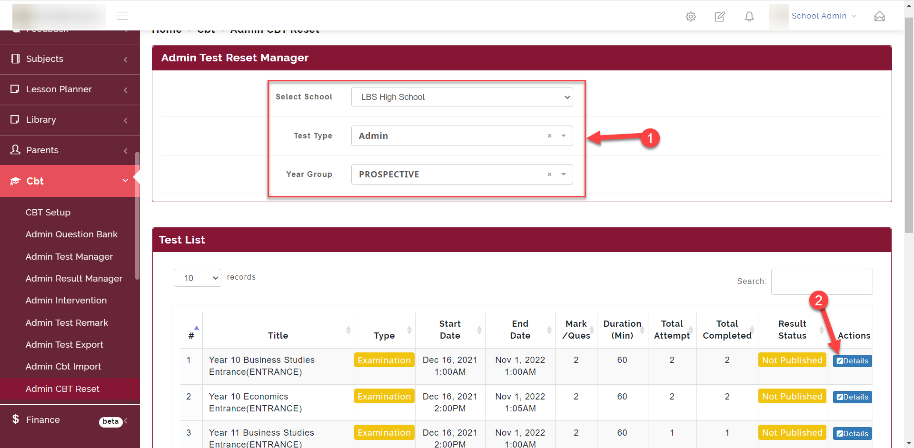Click Examination tag for Year 10 Business Studies
The image size is (914, 448).
[x=384, y=360]
